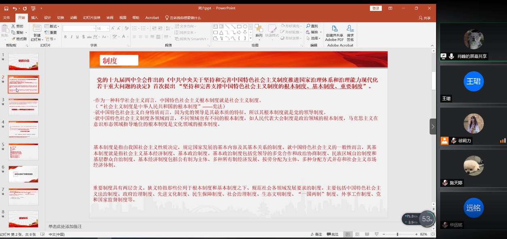Toggle the Notes (备注) pane button

click(x=316, y=234)
